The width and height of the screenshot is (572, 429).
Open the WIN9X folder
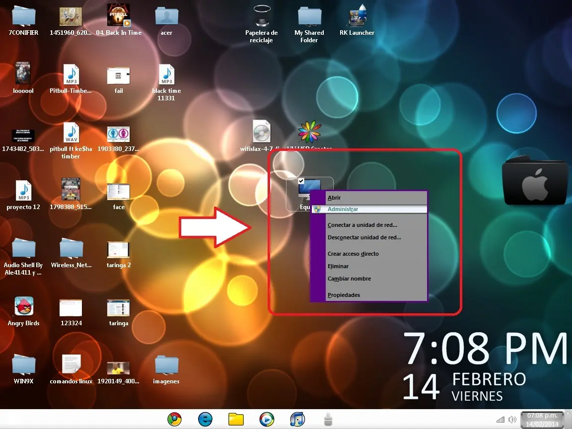click(x=23, y=364)
